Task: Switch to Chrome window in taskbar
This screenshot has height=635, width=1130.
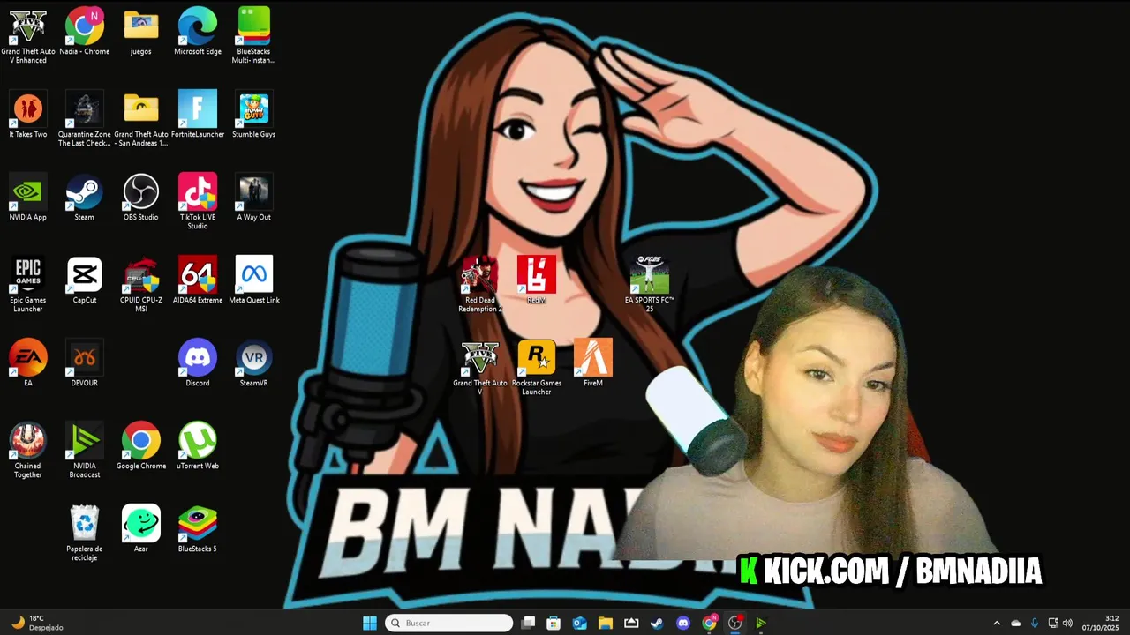Action: pos(709,623)
